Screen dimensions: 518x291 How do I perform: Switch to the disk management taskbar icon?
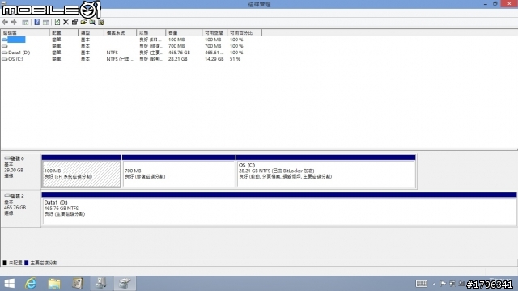pos(125,284)
